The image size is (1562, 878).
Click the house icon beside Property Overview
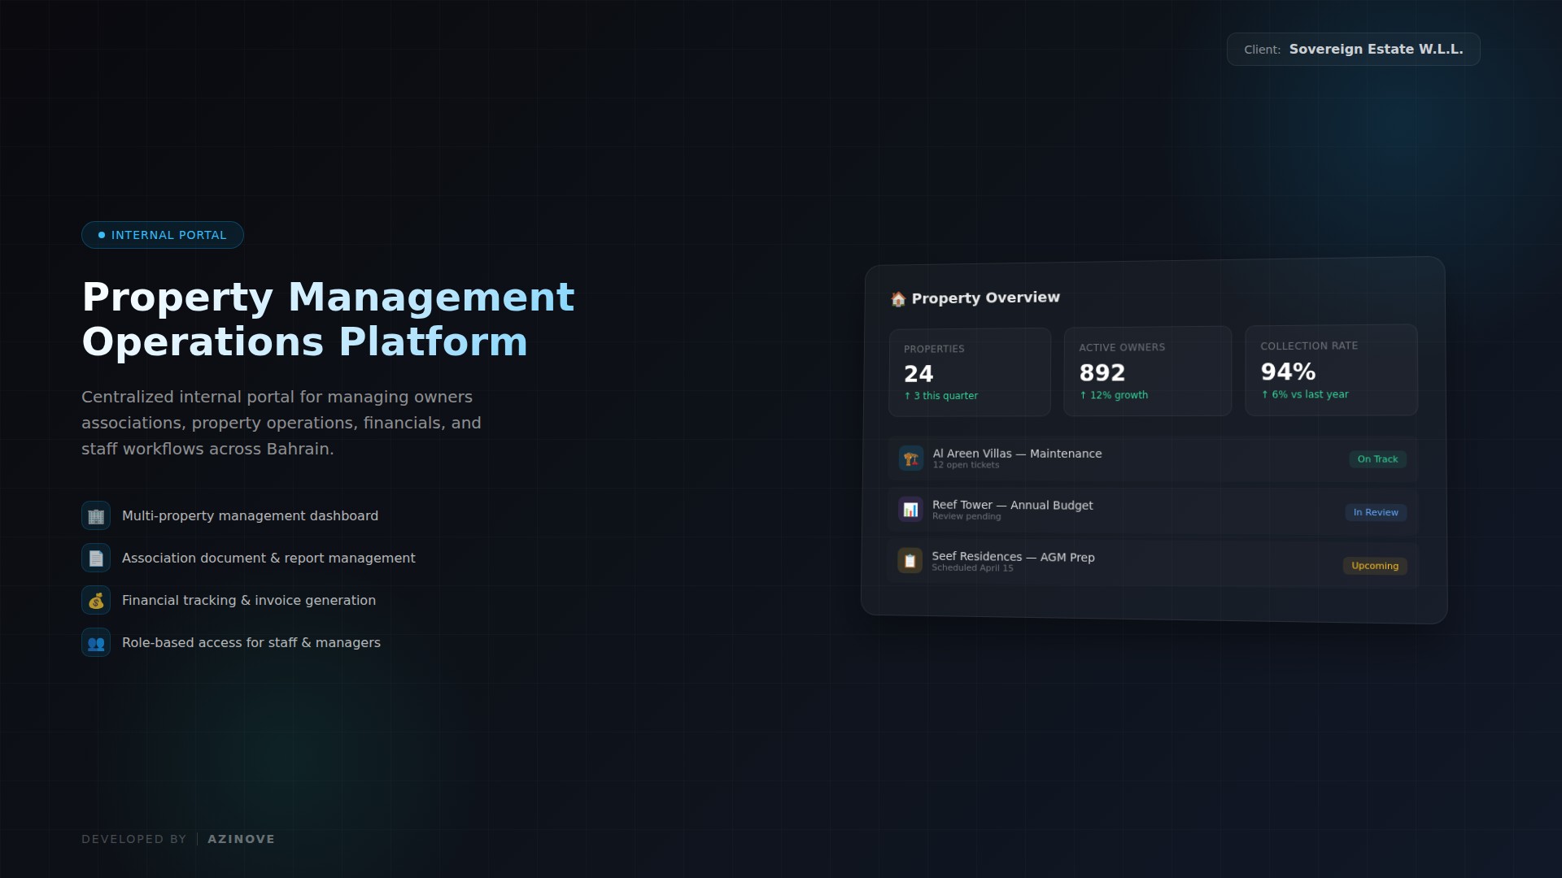tap(898, 299)
